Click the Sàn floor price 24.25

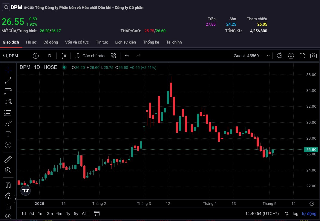pyautogui.click(x=231, y=24)
